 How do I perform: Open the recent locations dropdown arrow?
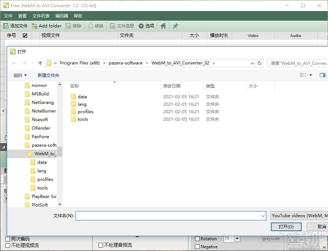pyautogui.click(x=33, y=63)
